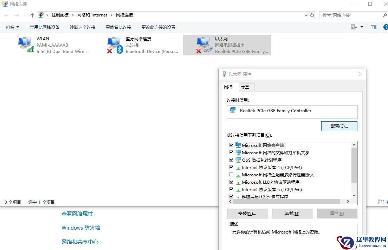Click the refresh icon in the address bar

tap(312, 15)
